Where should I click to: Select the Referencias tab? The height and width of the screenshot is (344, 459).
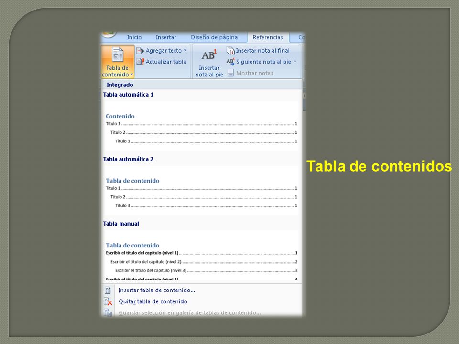[x=268, y=37]
